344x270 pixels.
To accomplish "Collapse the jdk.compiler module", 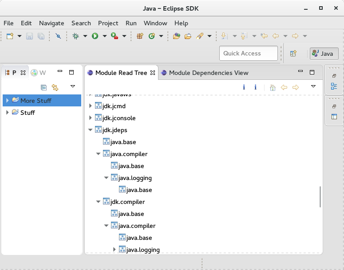I will coord(98,202).
